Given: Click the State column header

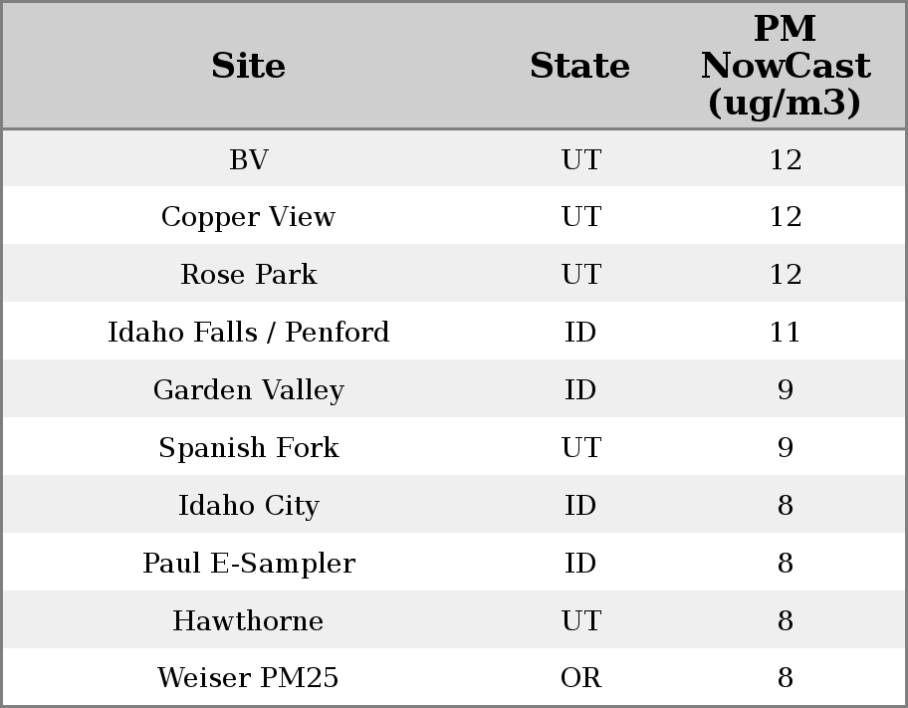Looking at the screenshot, I should click(579, 67).
